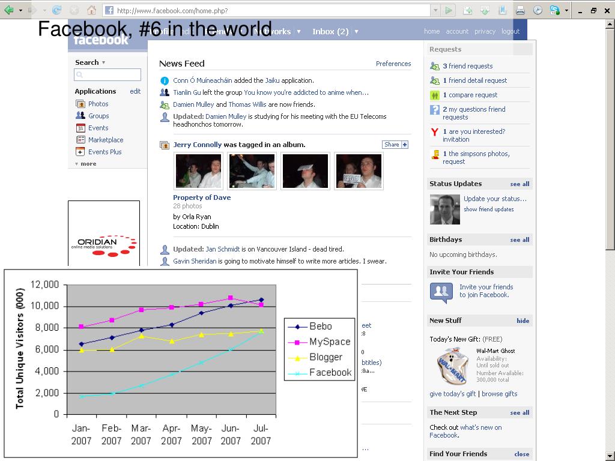Open first photo thumbnail in Property of Dave

click(198, 171)
